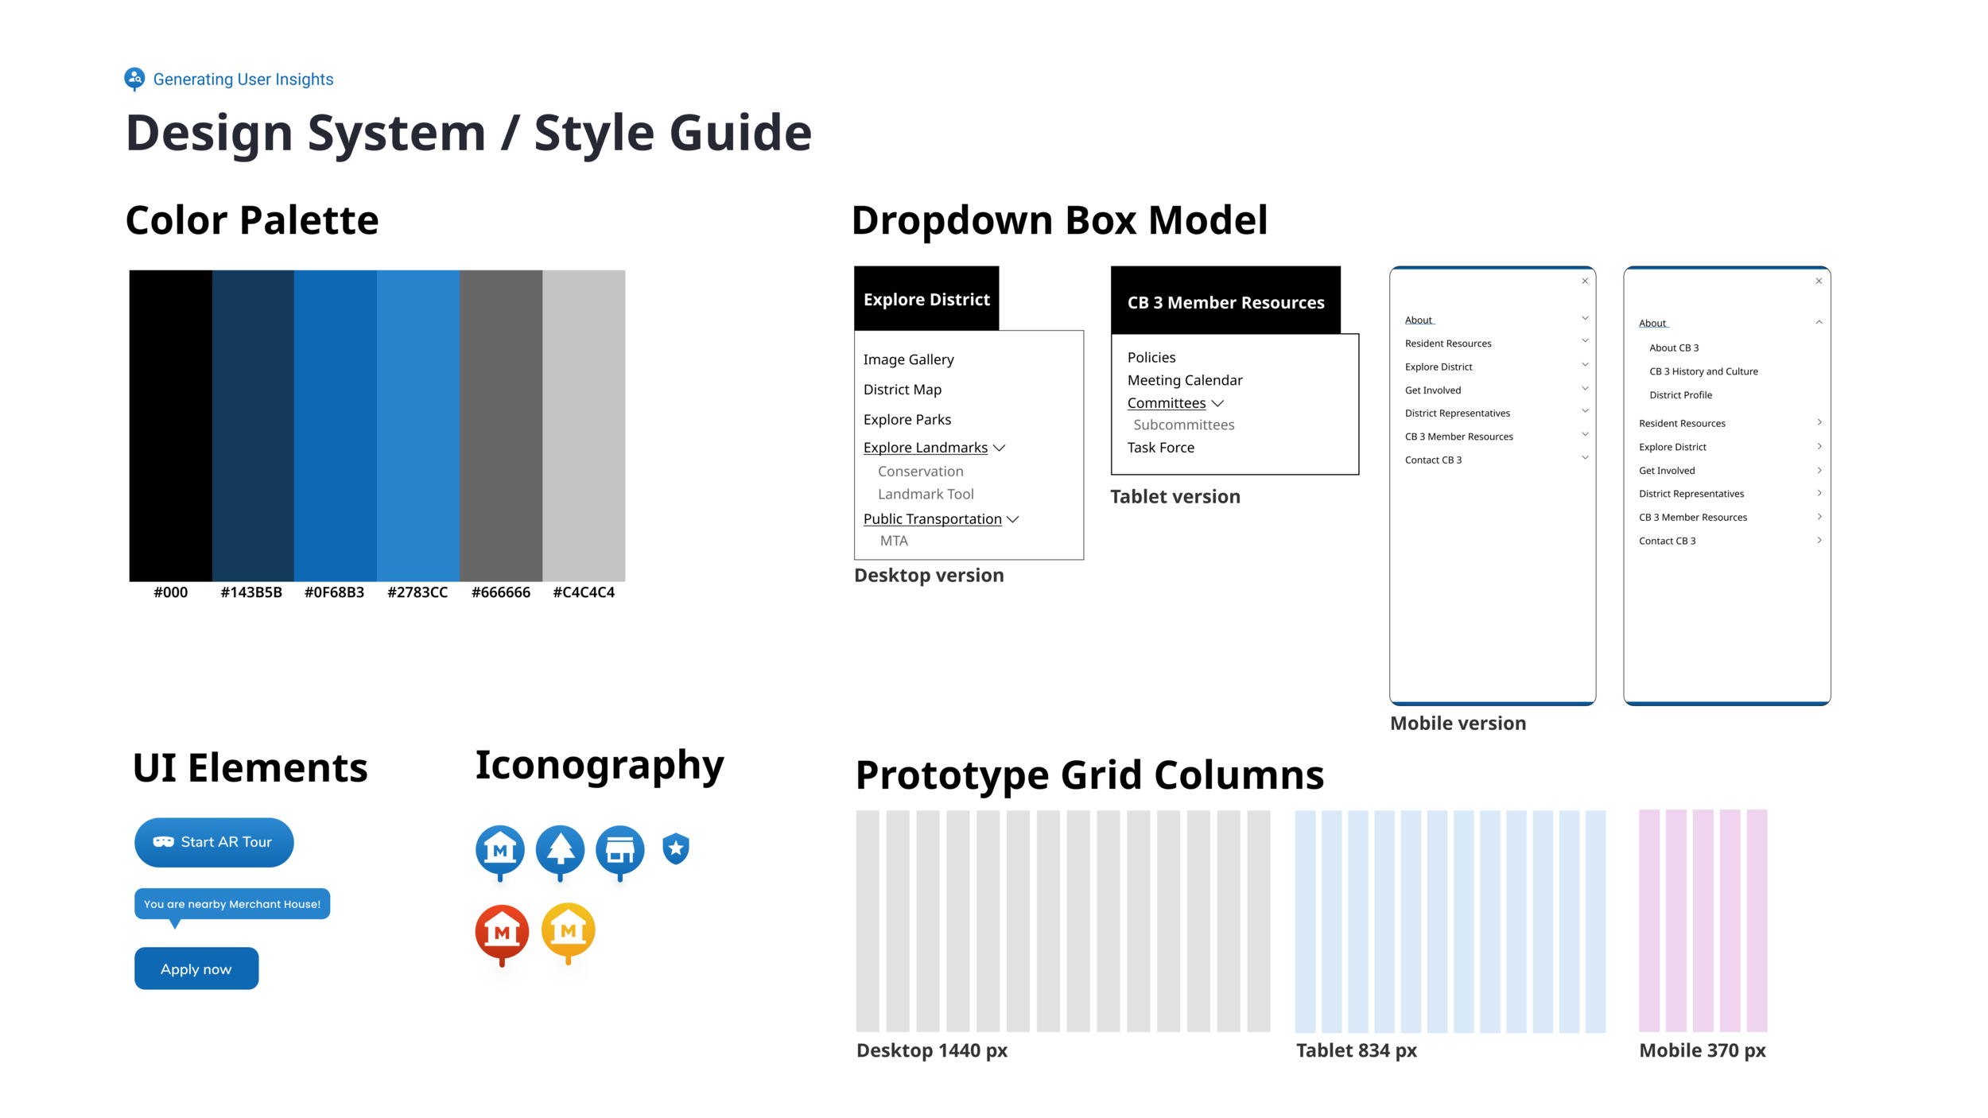
Task: Close the expanded mobile menu with X
Action: 1818,281
